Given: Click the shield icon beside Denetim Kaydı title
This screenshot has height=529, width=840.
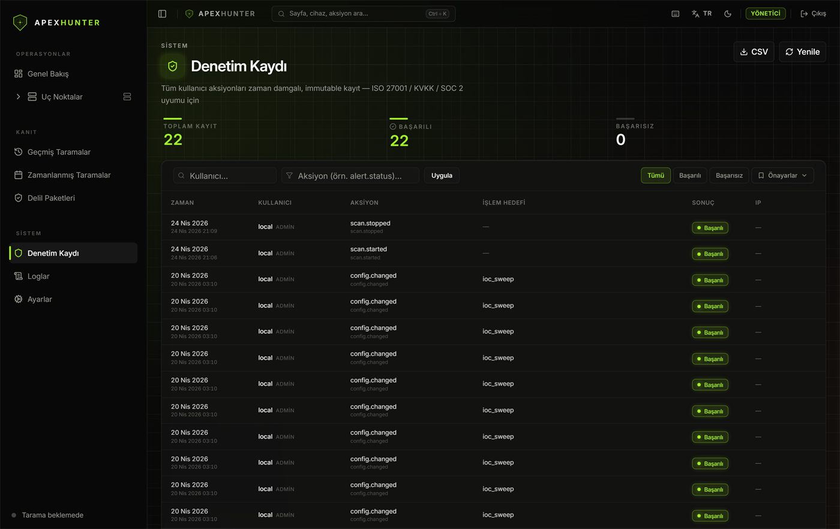Looking at the screenshot, I should [x=173, y=66].
